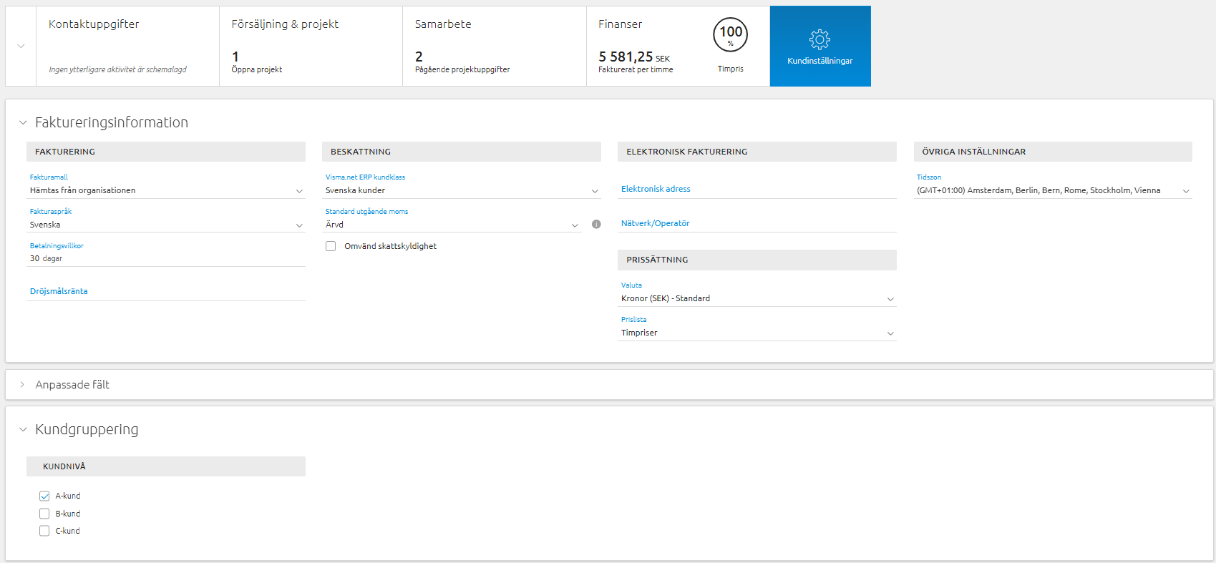The image size is (1216, 563).
Task: Click the FAKTURERING section header
Action: [x=166, y=152]
